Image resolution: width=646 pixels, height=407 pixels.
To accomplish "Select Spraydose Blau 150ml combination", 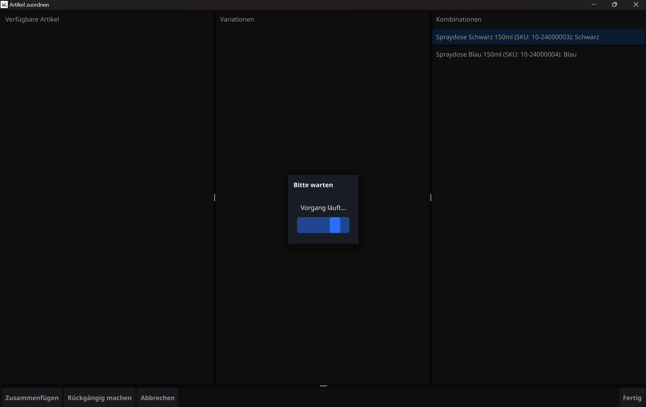I will tap(506, 55).
